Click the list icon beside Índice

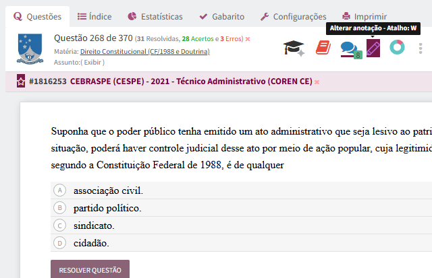[x=82, y=16]
